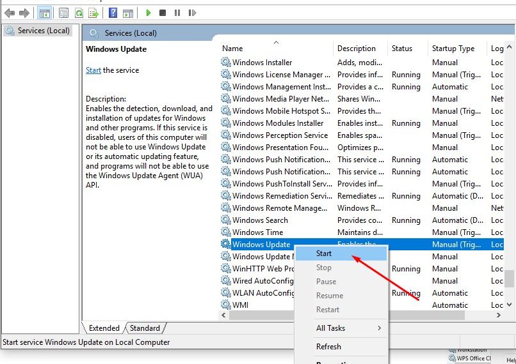This screenshot has height=364, width=516.
Task: Select the Windows License Manager service row
Action: pos(361,75)
